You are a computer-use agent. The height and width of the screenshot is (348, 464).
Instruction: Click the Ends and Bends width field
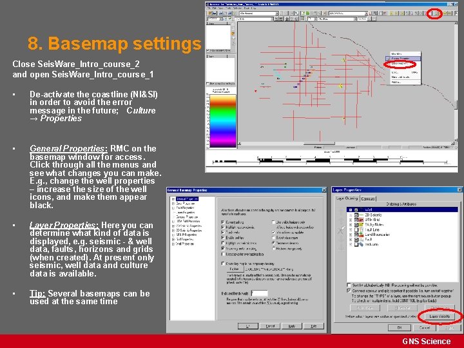point(260,293)
